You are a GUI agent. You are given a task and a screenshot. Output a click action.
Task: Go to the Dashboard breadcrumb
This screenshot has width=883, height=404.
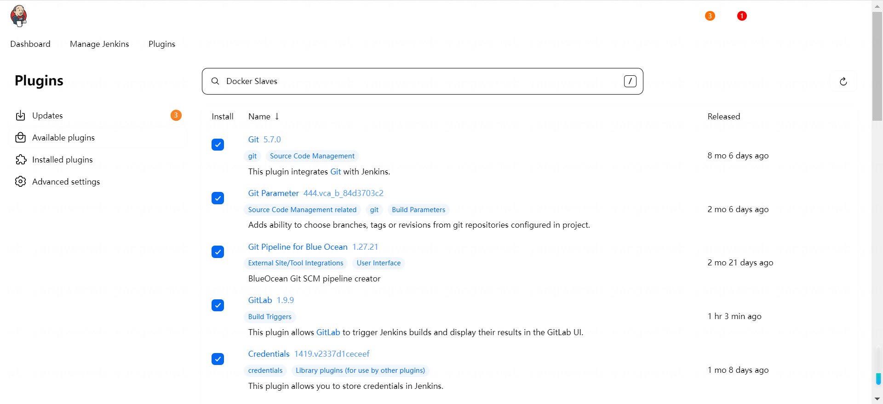point(30,44)
